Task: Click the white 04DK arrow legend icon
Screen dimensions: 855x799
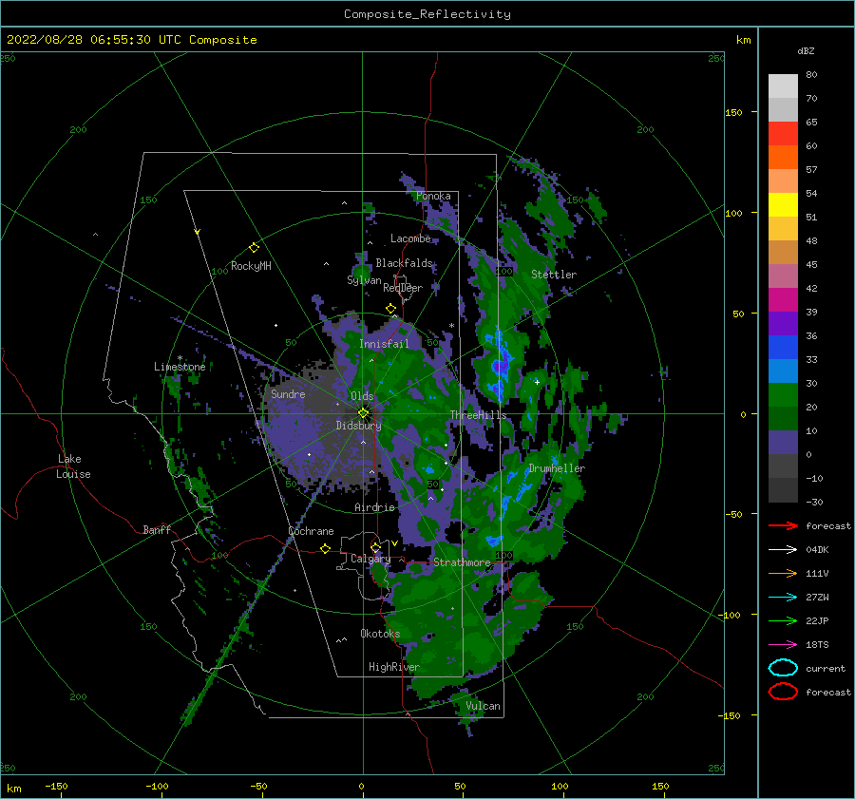Action: point(783,549)
